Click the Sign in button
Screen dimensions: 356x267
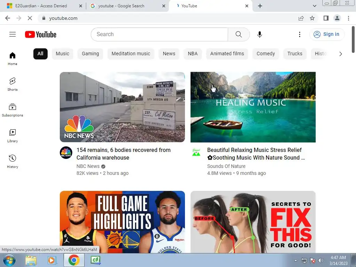pos(327,34)
